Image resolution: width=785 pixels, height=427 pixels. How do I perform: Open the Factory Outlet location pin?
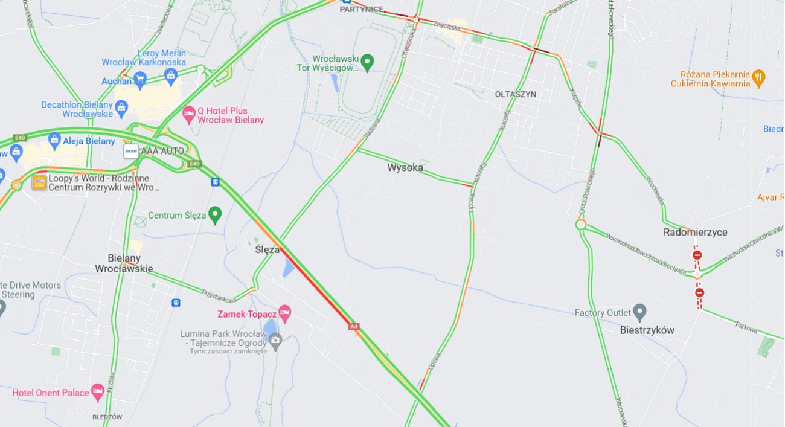(640, 312)
